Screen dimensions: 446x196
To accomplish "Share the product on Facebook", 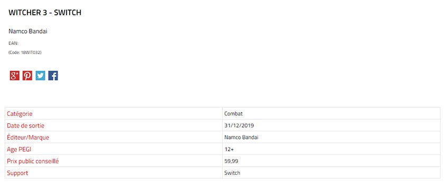I will pos(53,75).
